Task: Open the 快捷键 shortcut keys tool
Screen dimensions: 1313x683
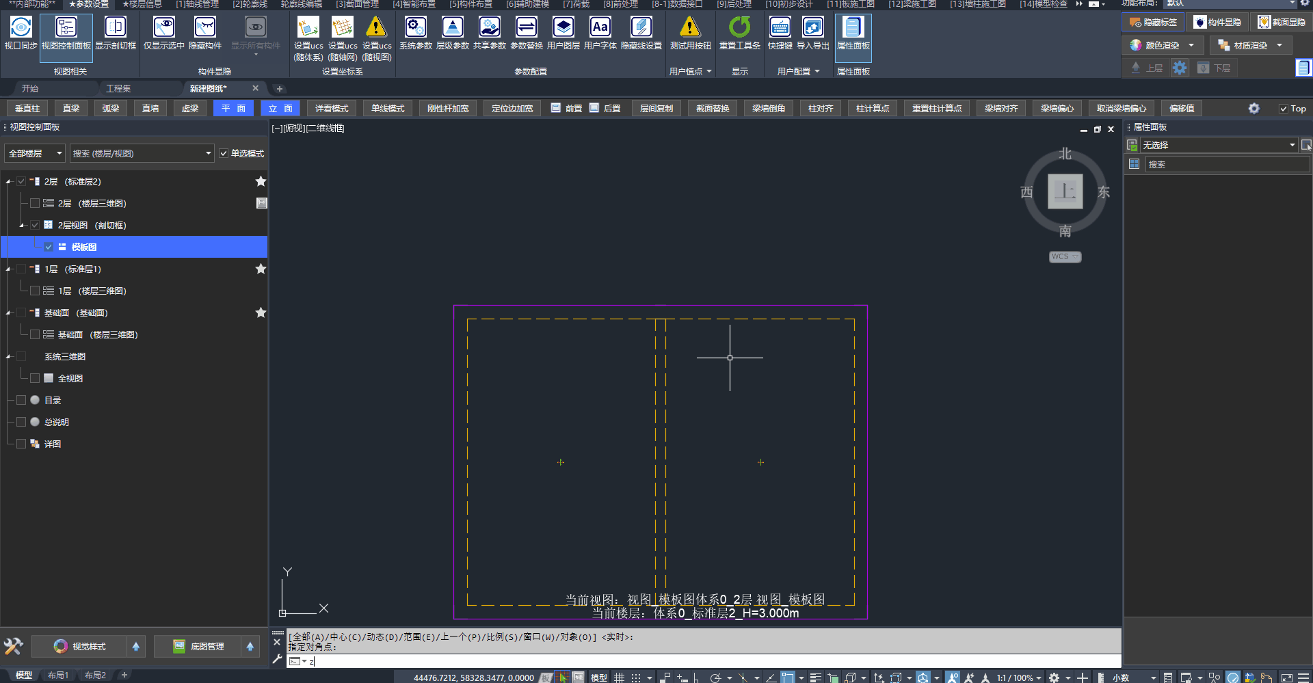Action: [x=780, y=27]
